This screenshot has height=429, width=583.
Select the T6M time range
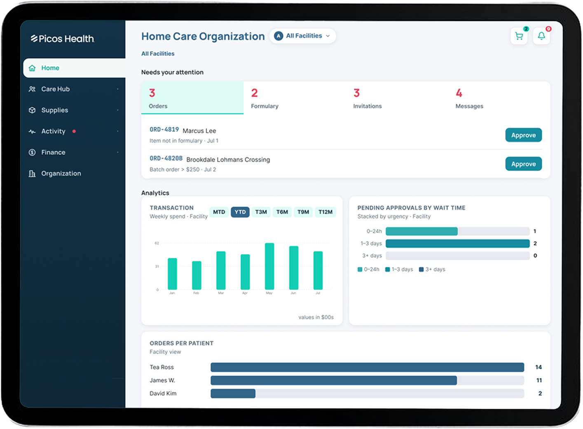(x=282, y=212)
